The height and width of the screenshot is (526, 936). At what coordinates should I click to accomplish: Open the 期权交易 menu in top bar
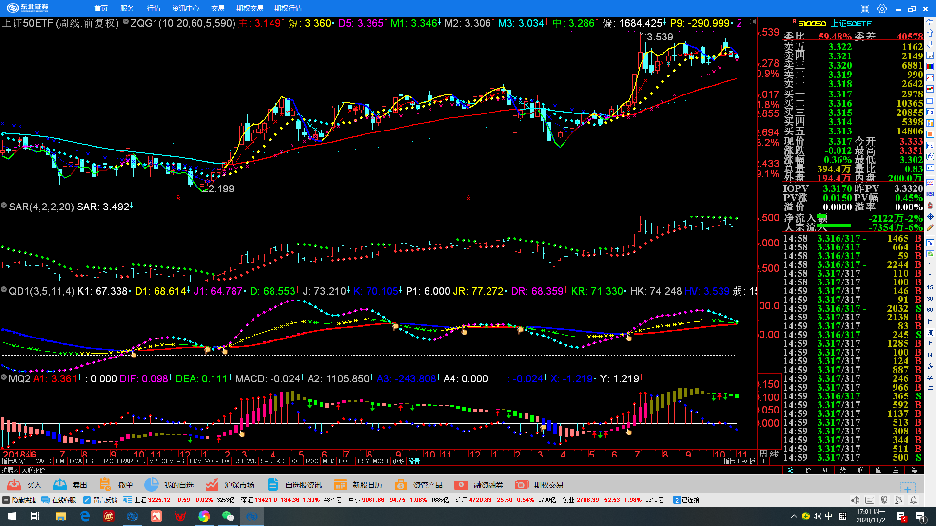250,8
